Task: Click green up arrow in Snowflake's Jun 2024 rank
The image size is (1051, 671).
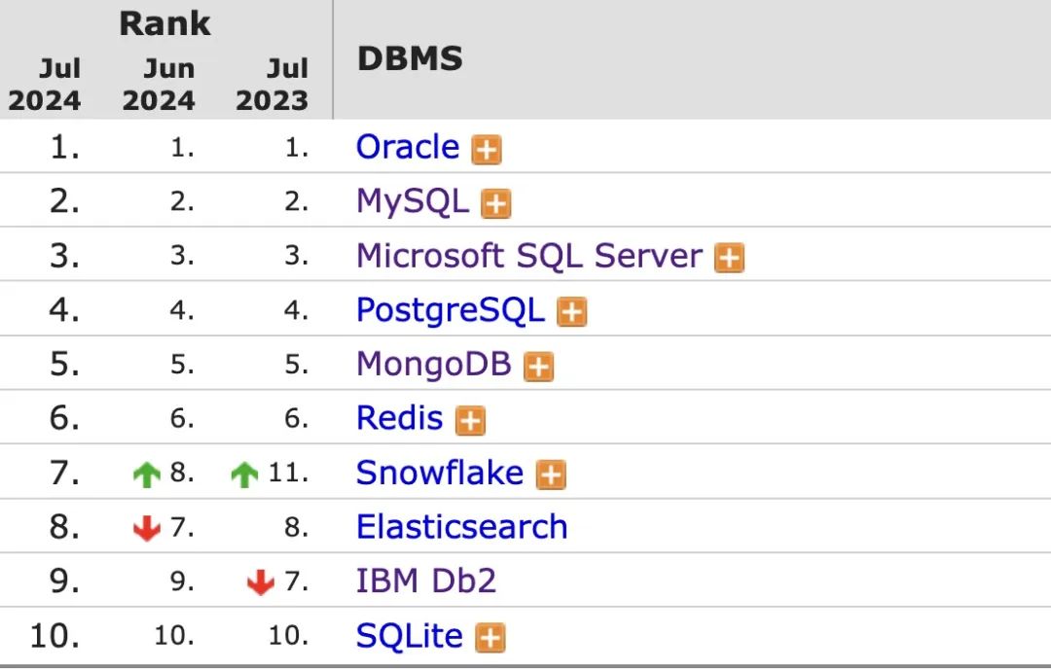Action: click(x=146, y=475)
